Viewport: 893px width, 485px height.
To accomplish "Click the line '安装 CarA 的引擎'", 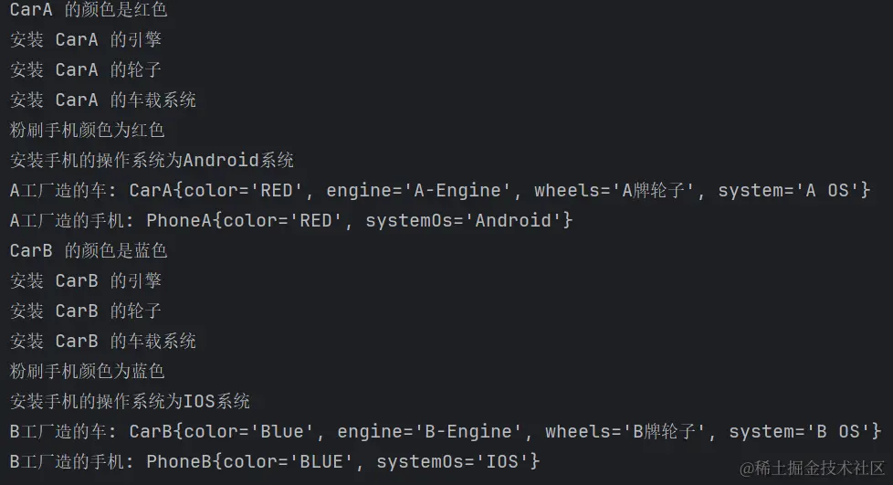I will pos(86,39).
